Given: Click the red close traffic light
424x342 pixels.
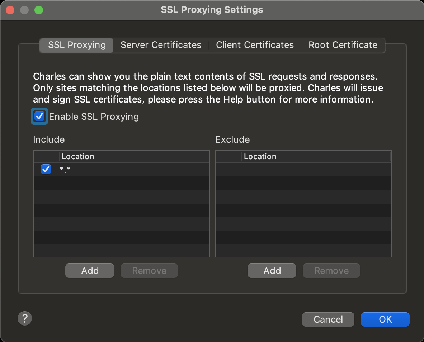Looking at the screenshot, I should [10, 10].
